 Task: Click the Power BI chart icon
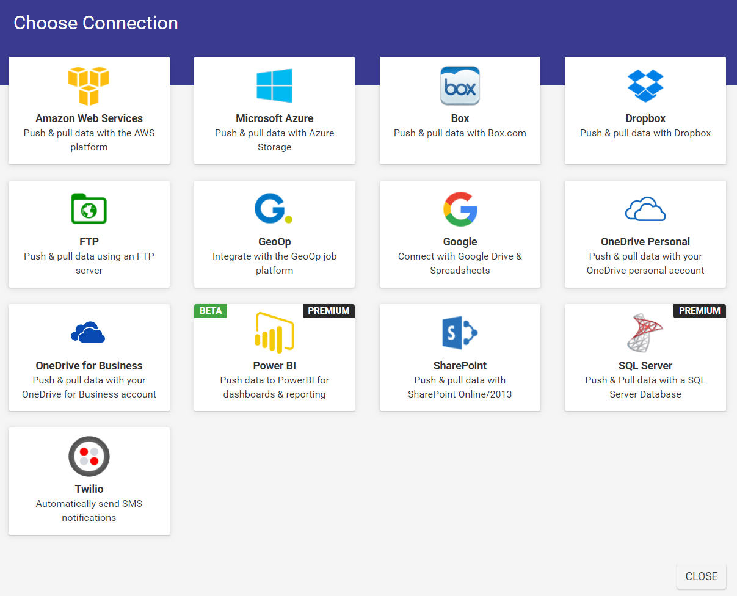click(x=274, y=332)
